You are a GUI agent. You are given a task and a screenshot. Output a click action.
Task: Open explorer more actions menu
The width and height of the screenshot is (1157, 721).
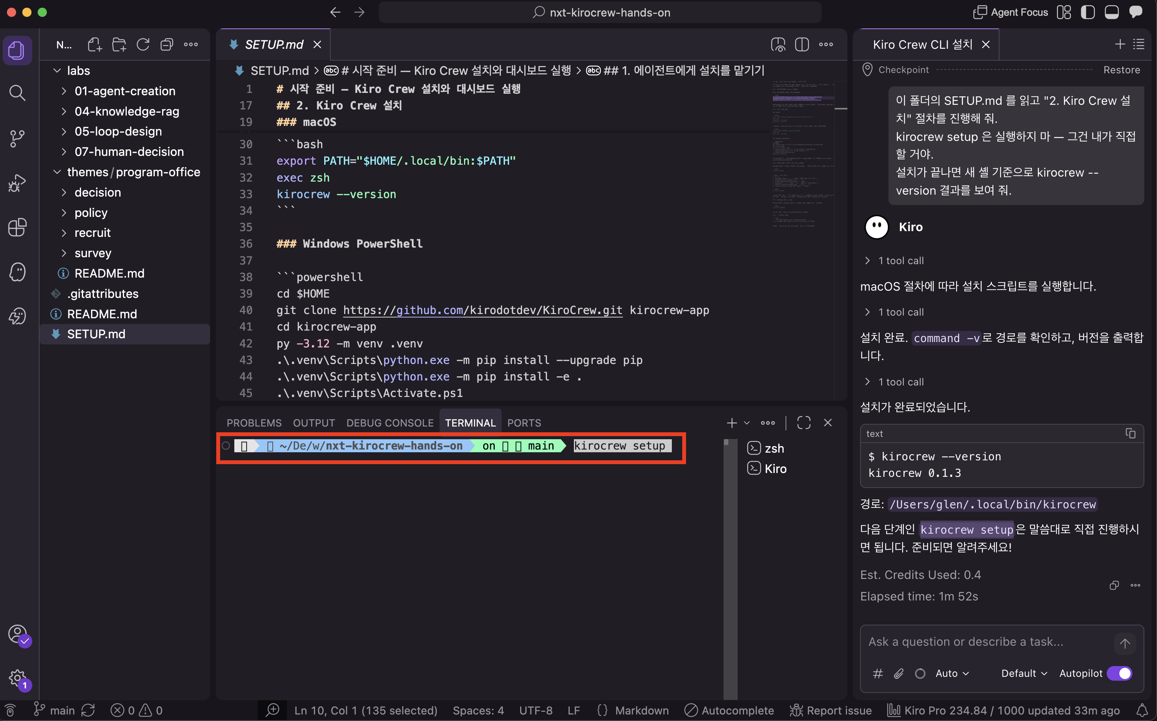(x=191, y=45)
